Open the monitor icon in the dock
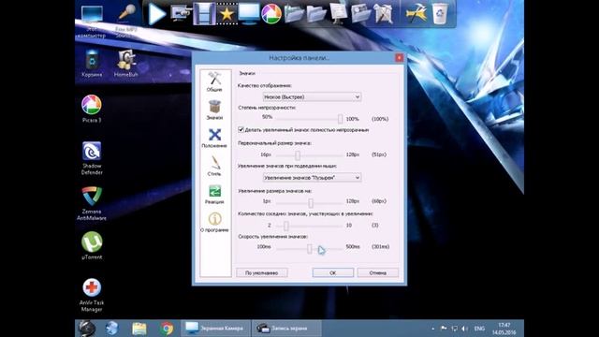 (x=249, y=14)
